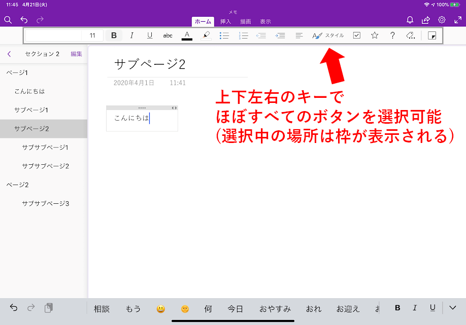Open search with magnifier icon
Image resolution: width=466 pixels, height=325 pixels.
(x=8, y=20)
